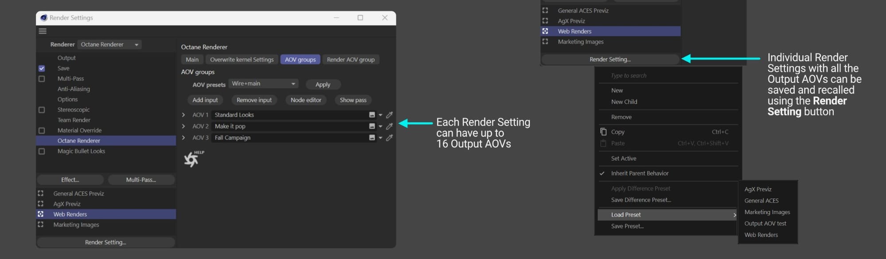Click the Standard Looks name field
This screenshot has height=259, width=886.
(289, 115)
